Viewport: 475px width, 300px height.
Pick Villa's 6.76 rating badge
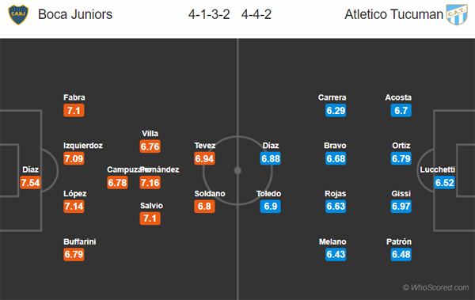150,146
